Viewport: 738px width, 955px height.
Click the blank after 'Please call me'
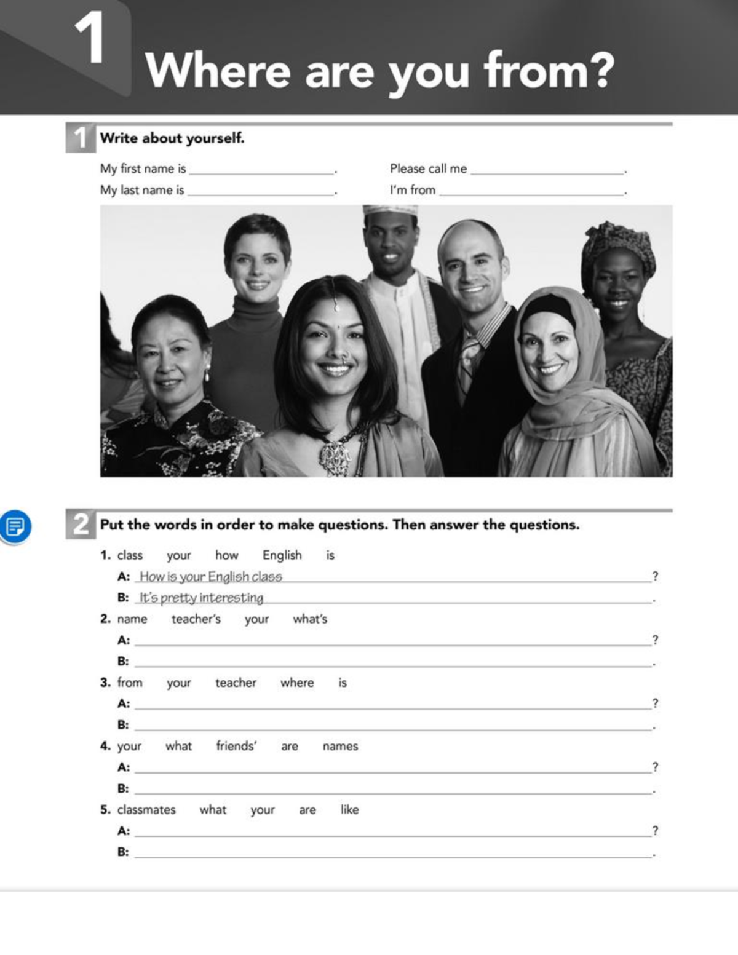point(547,170)
